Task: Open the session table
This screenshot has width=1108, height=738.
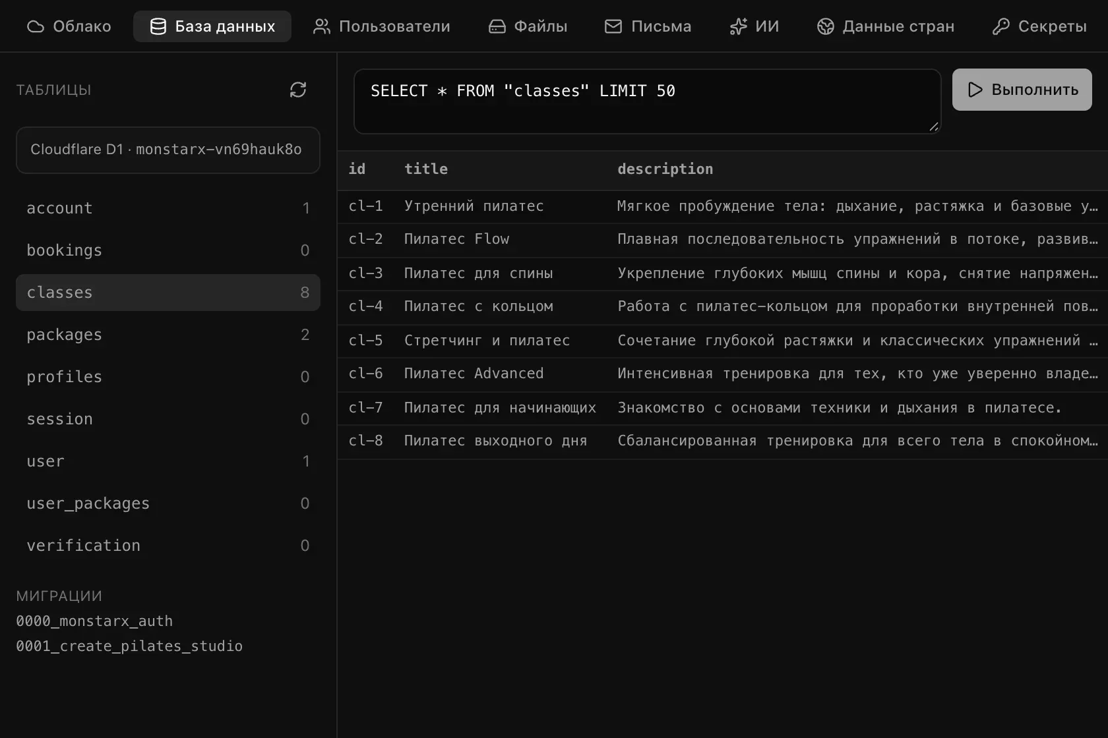Action: (x=168, y=419)
